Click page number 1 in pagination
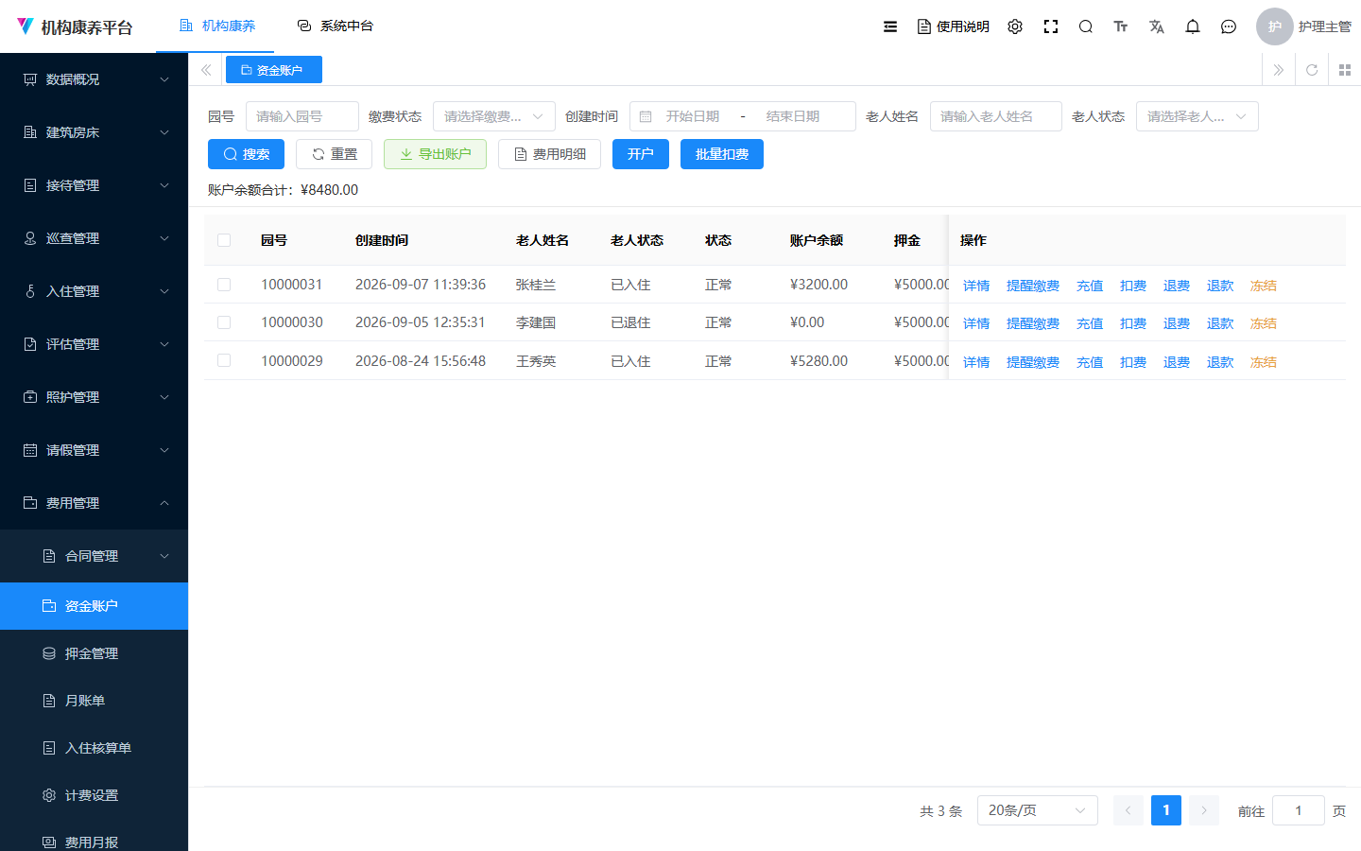 1166,810
